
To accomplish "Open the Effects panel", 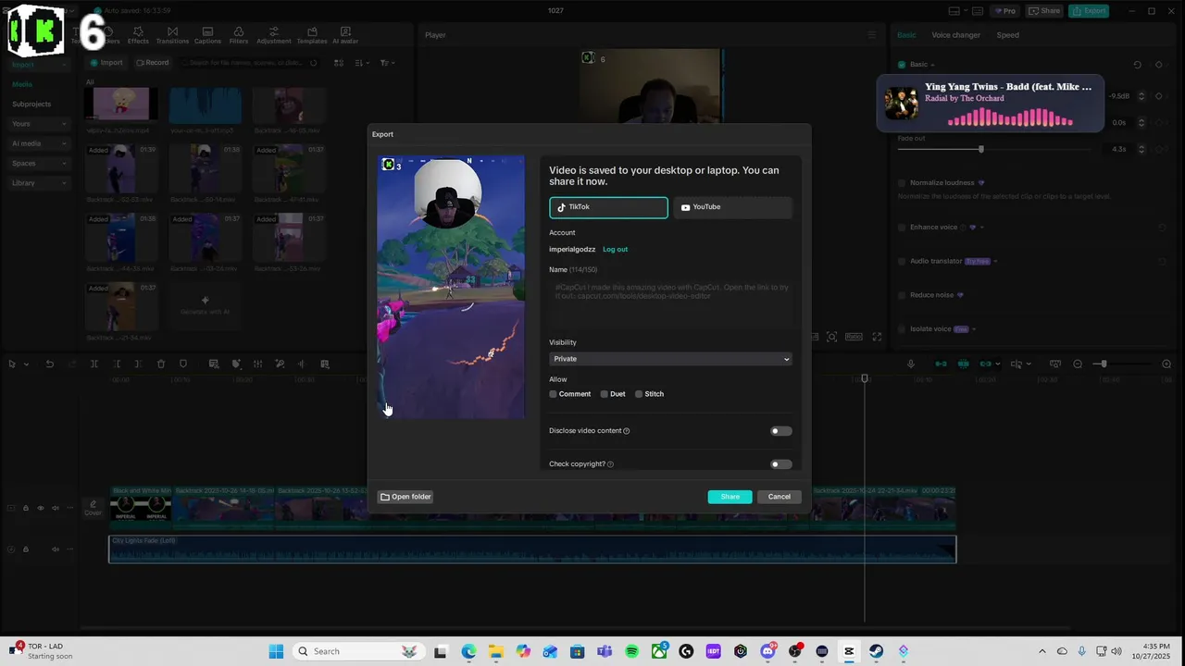I will coord(138,35).
